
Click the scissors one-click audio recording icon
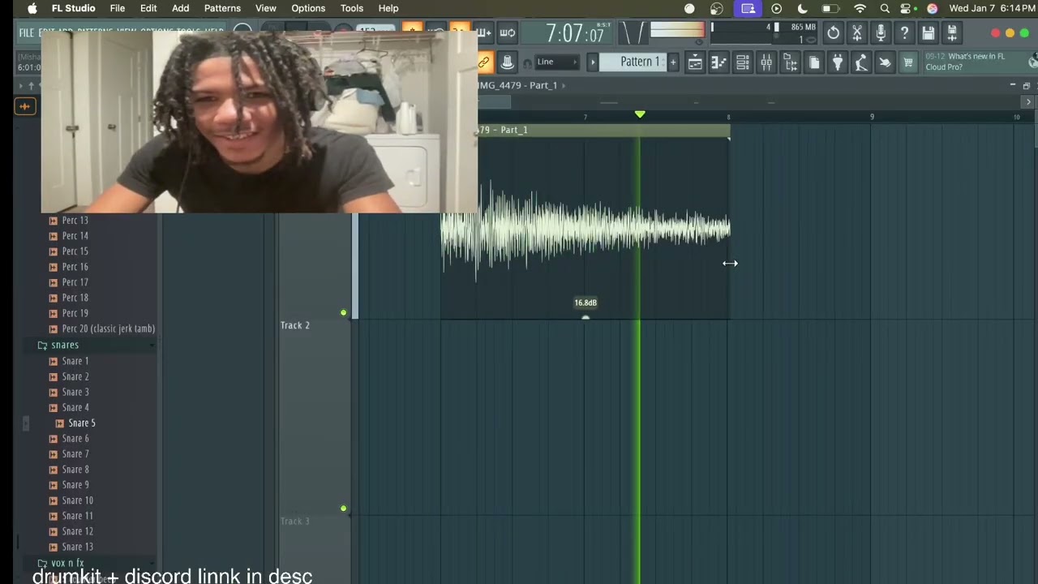(857, 33)
